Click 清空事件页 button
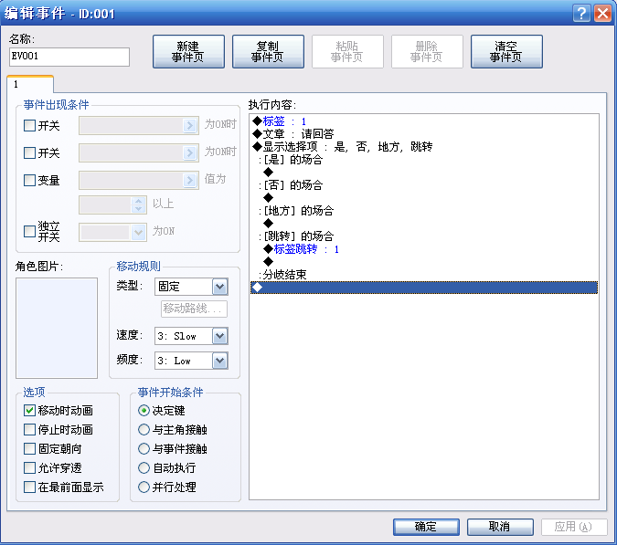The width and height of the screenshot is (617, 545). pyautogui.click(x=506, y=51)
